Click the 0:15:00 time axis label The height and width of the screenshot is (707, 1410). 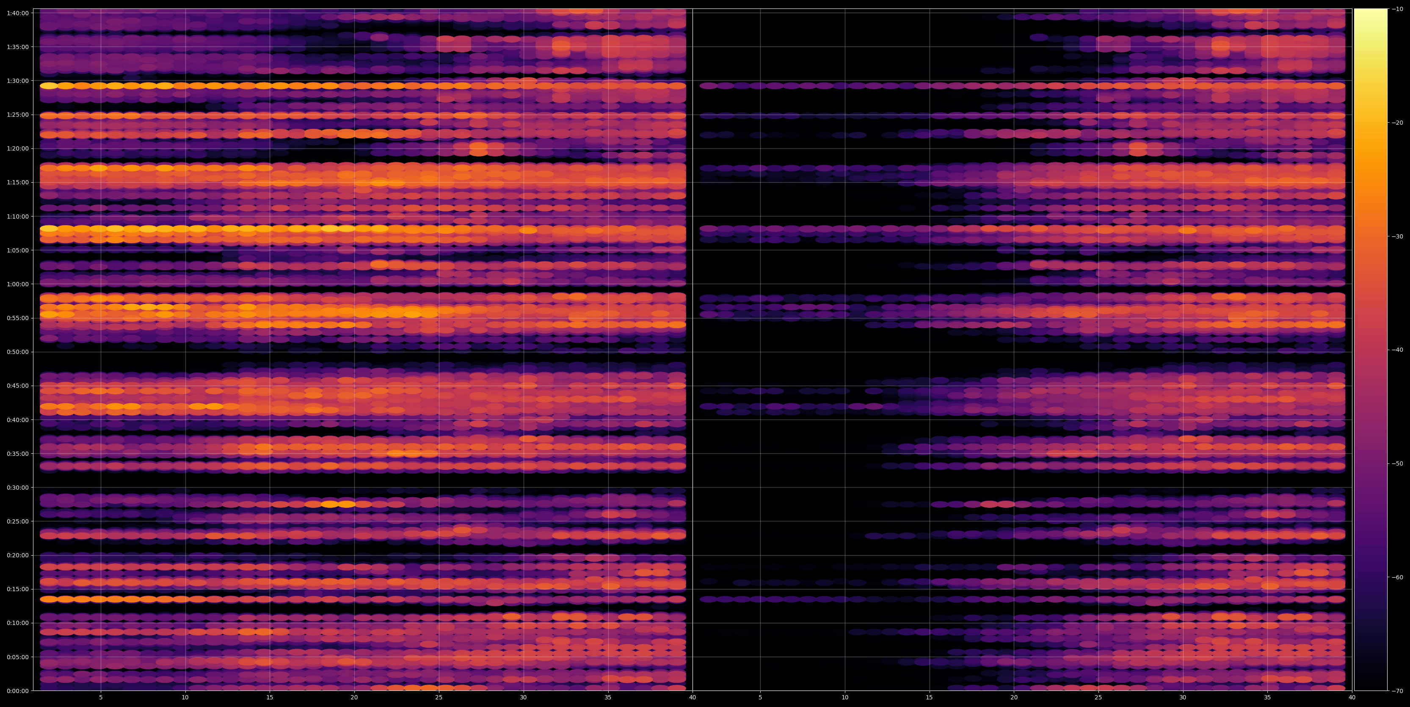[x=17, y=589]
